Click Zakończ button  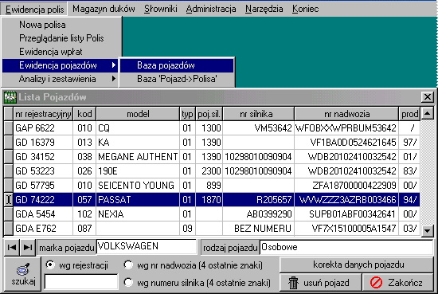pyautogui.click(x=398, y=283)
